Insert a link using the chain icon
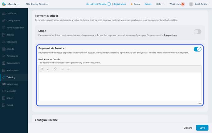212x133 pixels. pos(55,69)
